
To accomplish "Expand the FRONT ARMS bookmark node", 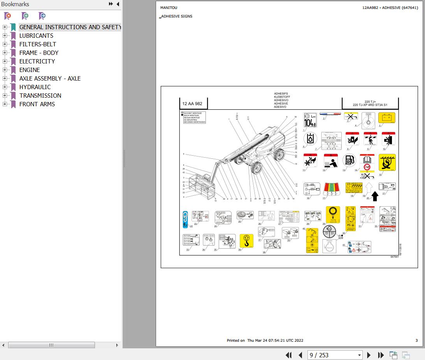I will click(5, 104).
